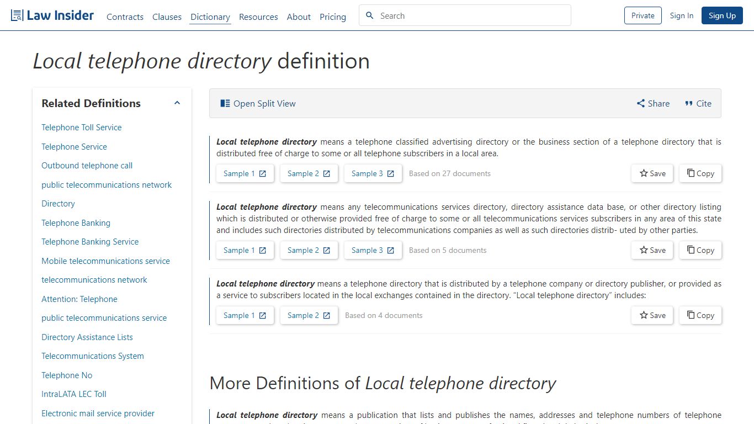This screenshot has height=424, width=754.
Task: Click Sign In
Action: tap(682, 15)
